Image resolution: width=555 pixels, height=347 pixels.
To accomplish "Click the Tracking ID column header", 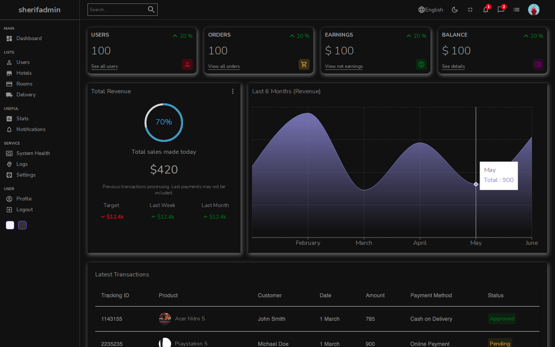I will click(x=115, y=296).
